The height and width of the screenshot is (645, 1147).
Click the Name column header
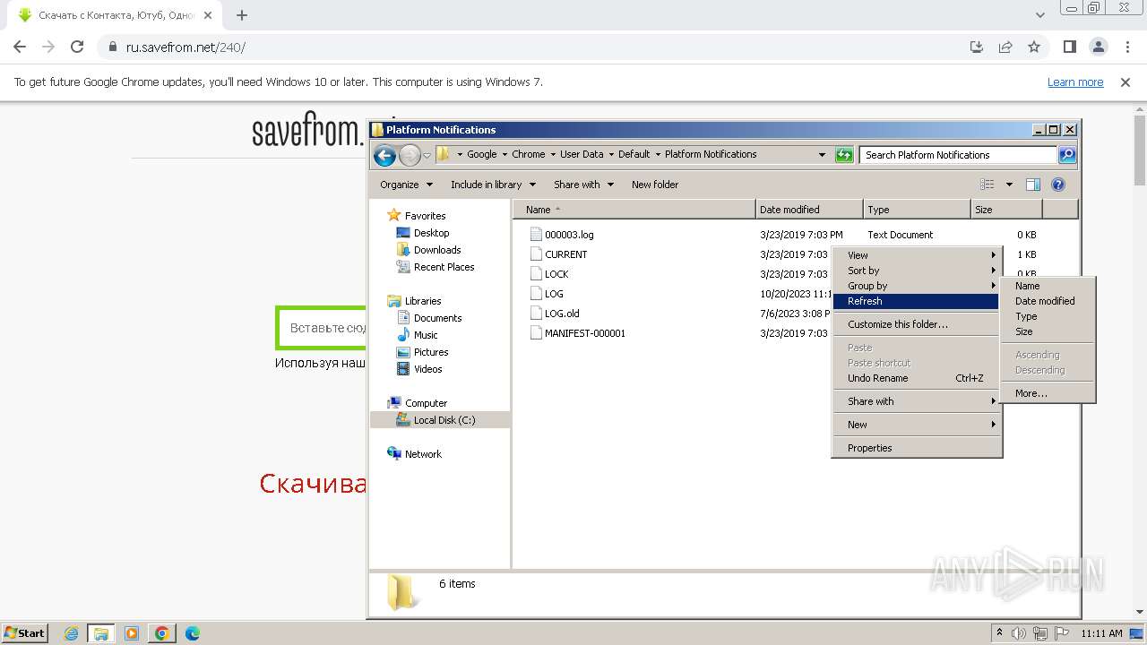pos(634,210)
